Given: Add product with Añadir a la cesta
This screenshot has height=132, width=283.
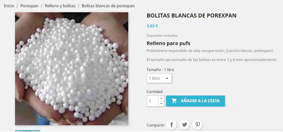Looking at the screenshot, I should click(x=195, y=101).
